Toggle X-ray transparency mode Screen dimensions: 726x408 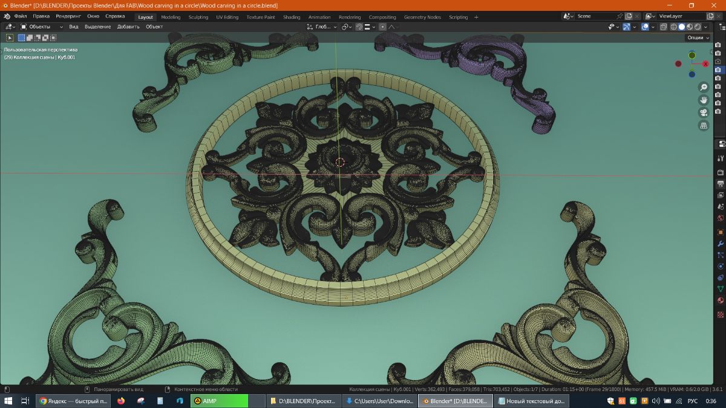click(x=664, y=27)
